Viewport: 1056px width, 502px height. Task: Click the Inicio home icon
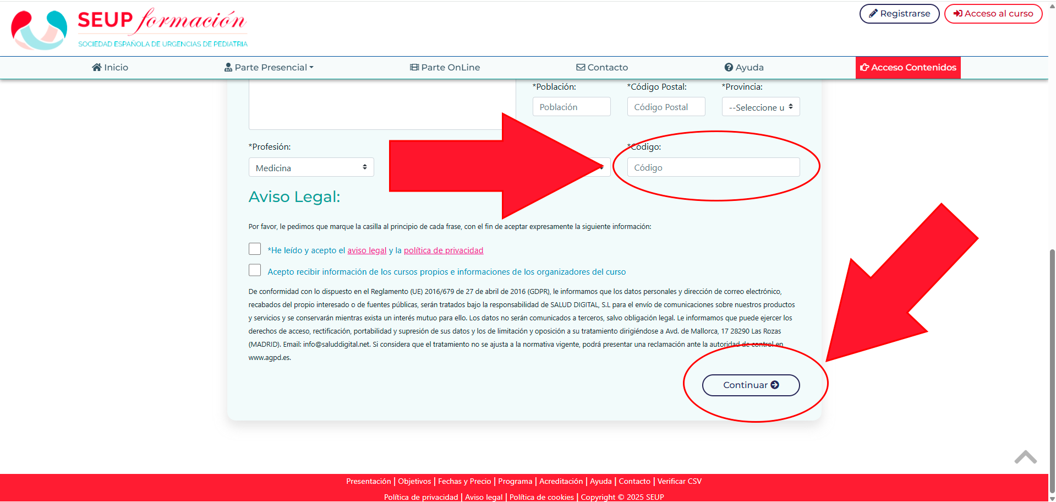[97, 67]
